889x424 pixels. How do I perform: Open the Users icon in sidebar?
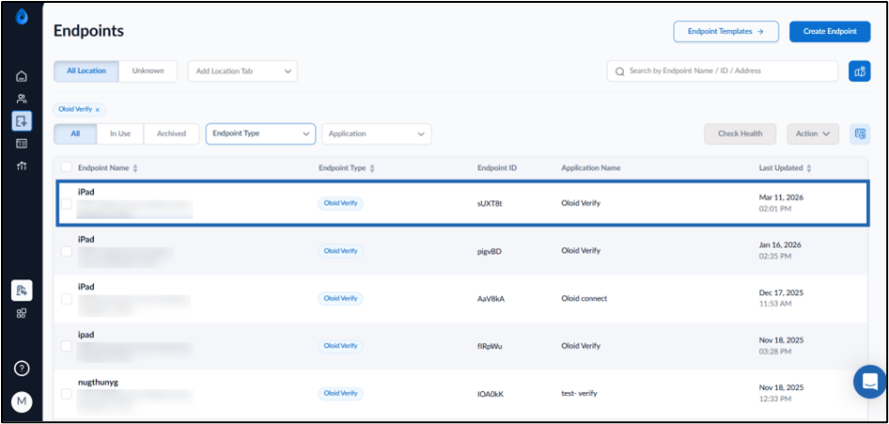[22, 99]
